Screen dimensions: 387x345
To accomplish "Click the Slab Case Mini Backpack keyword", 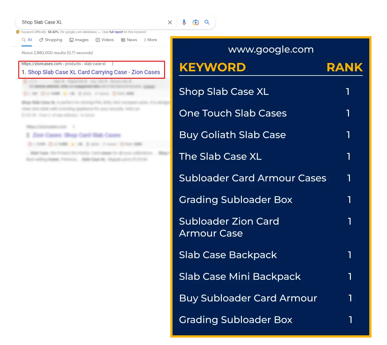I will 240,277.
